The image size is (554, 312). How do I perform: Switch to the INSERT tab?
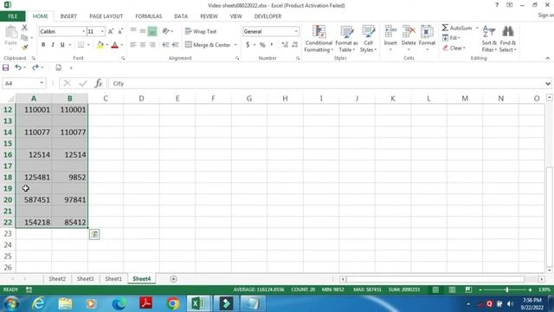68,16
